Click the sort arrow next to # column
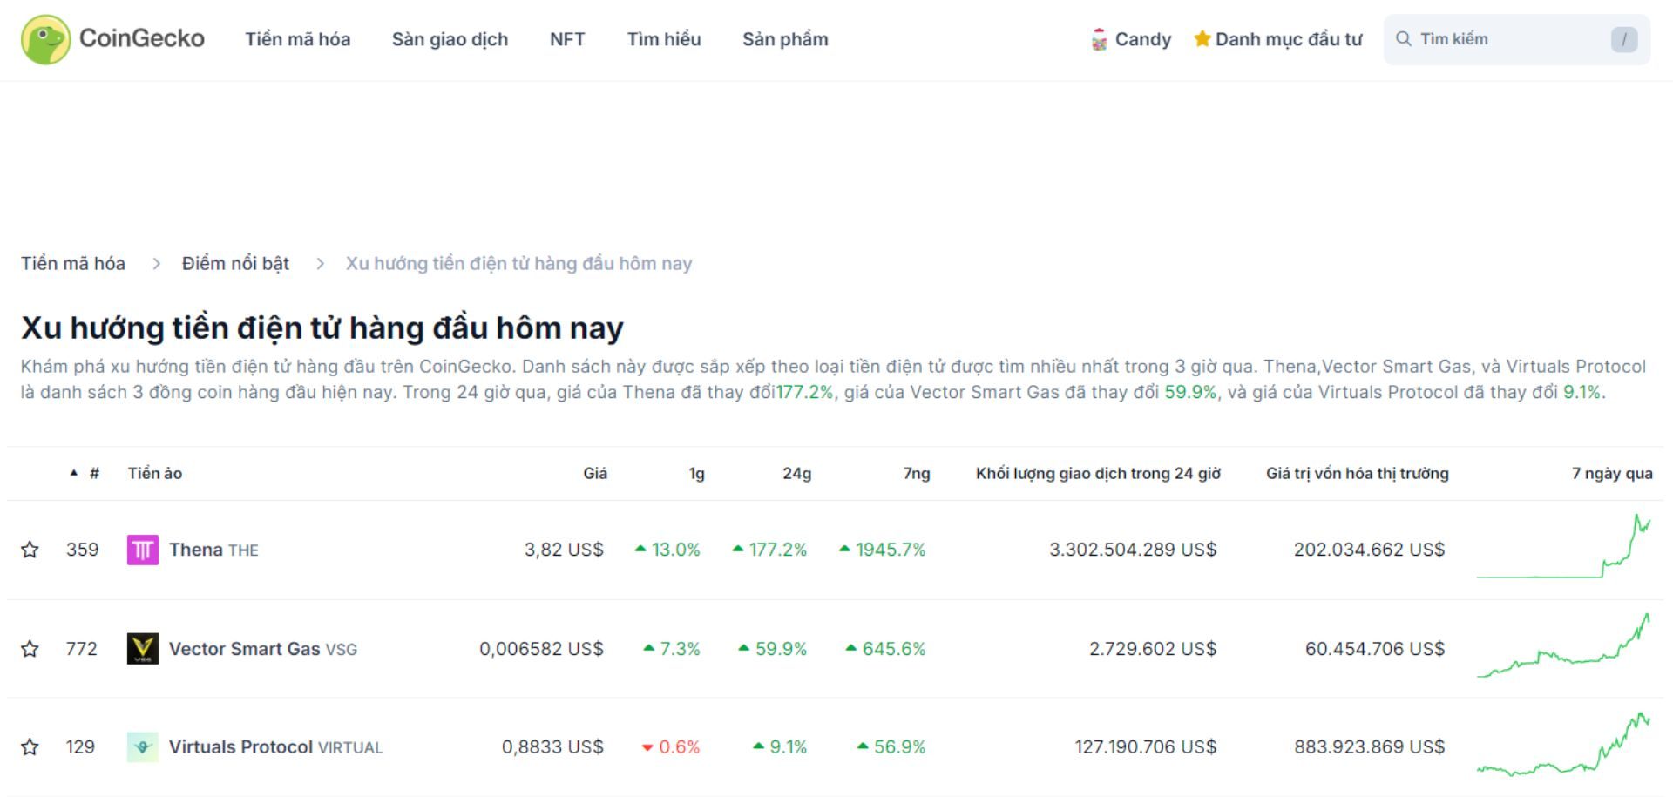 click(x=74, y=473)
